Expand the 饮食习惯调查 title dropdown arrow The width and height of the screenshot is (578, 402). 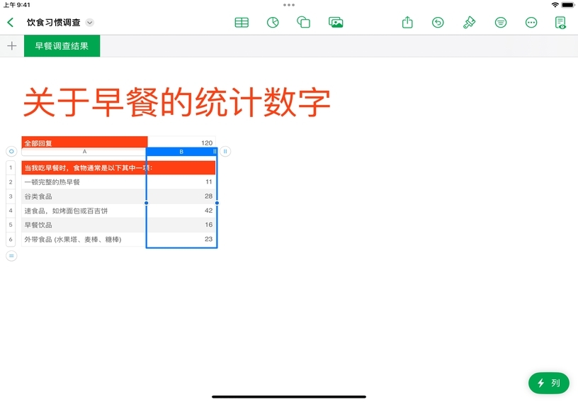pyautogui.click(x=90, y=23)
